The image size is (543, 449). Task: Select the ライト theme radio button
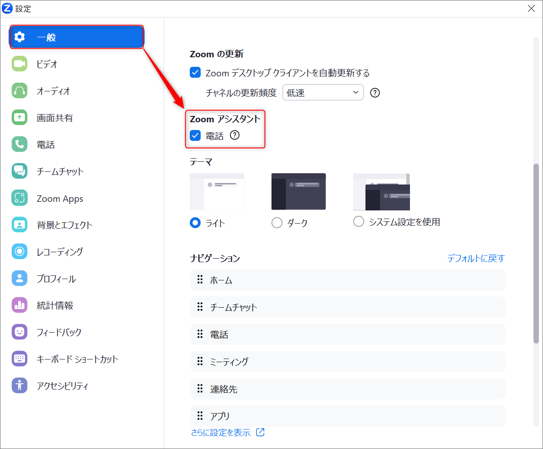click(195, 223)
